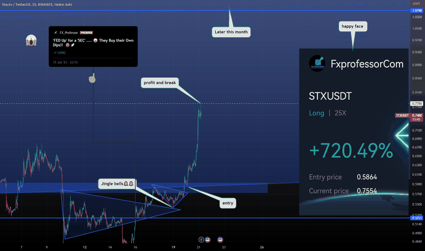425x251 pixels.
Task: Click the blue 0.5251 support line label
Action: [417, 218]
